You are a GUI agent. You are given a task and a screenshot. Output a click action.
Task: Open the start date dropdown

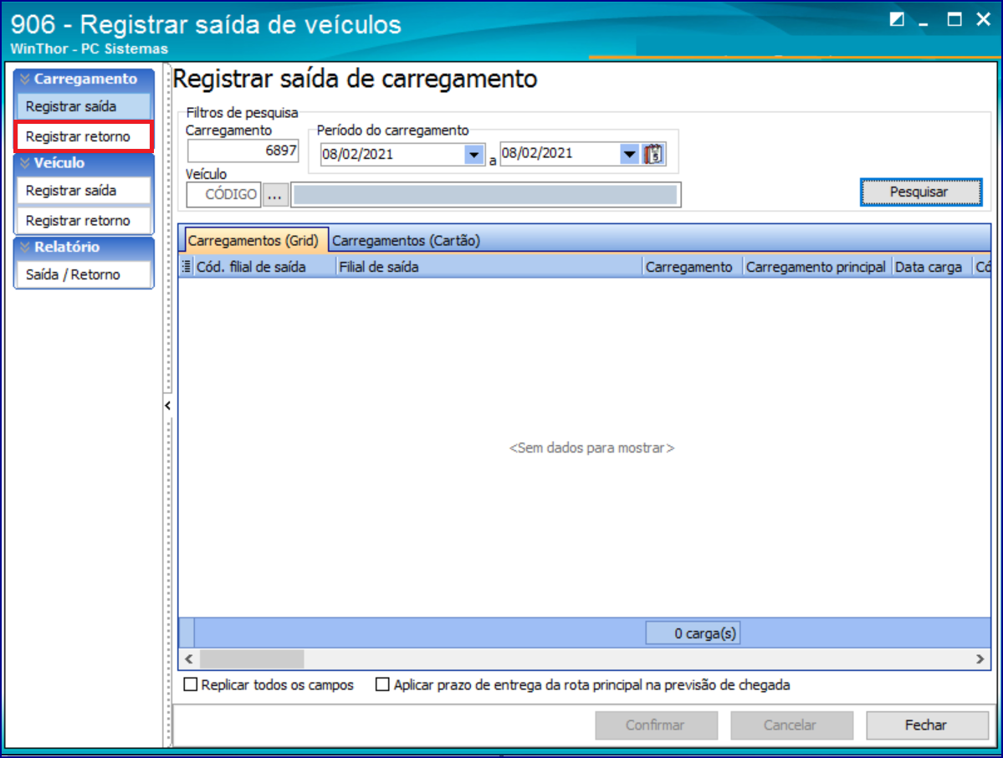click(474, 155)
